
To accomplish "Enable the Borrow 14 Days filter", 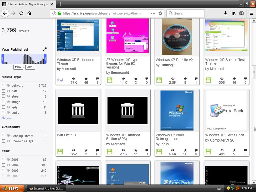I will pyautogui.click(x=3, y=141).
